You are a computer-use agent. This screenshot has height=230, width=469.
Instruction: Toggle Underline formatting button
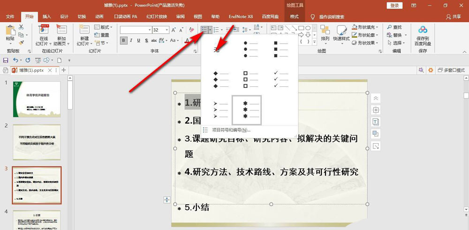(x=139, y=40)
